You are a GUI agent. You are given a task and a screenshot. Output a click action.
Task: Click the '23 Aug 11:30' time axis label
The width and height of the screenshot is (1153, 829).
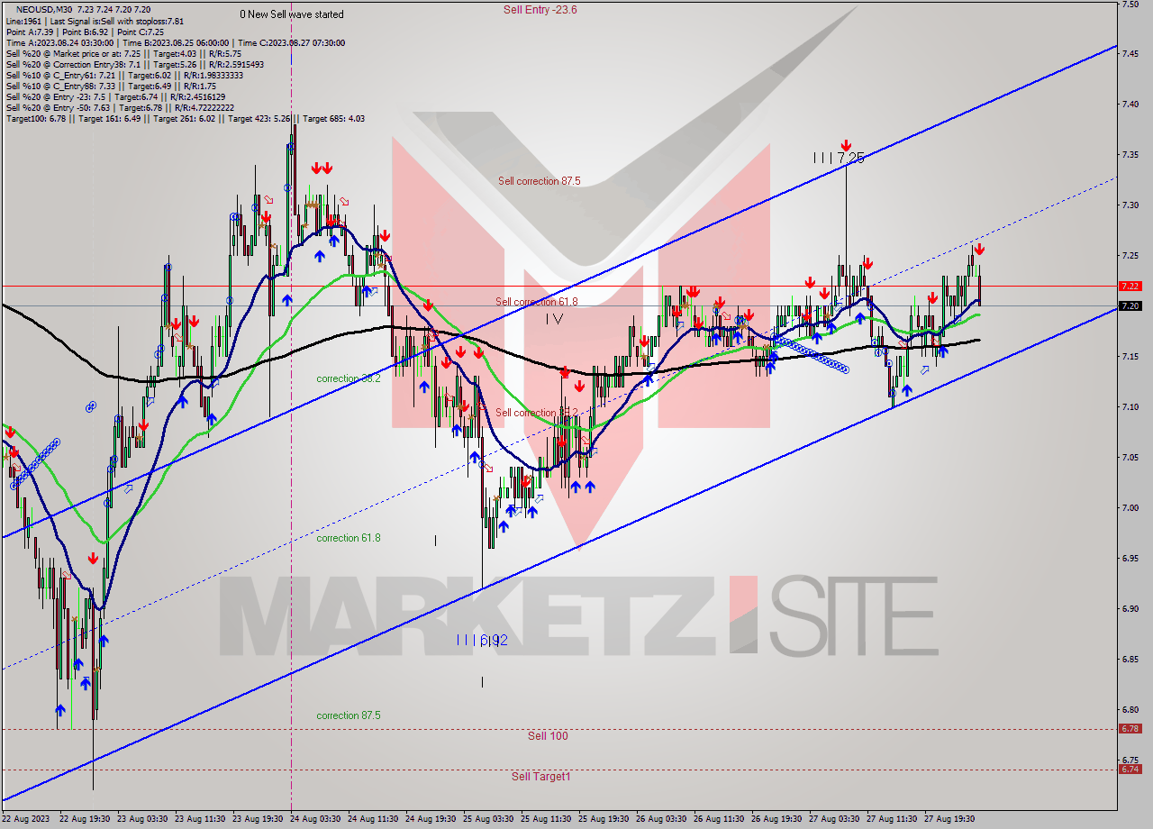(x=200, y=819)
